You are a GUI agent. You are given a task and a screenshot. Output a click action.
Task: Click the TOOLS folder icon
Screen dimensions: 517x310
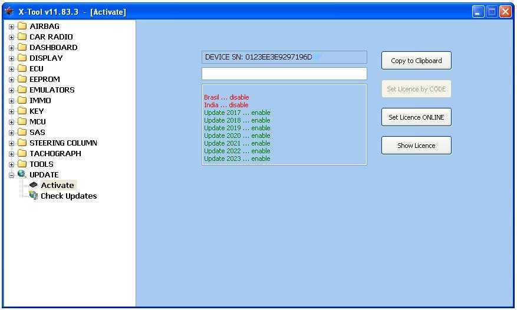[x=22, y=164]
